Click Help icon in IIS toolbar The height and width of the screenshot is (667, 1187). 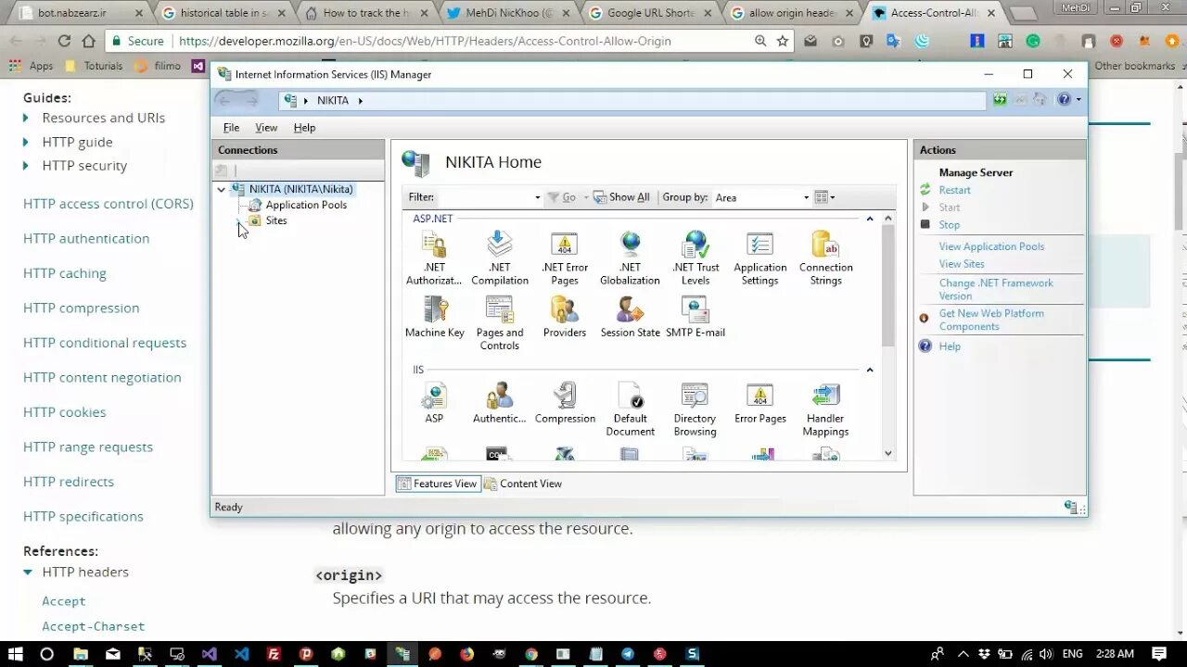[1064, 100]
